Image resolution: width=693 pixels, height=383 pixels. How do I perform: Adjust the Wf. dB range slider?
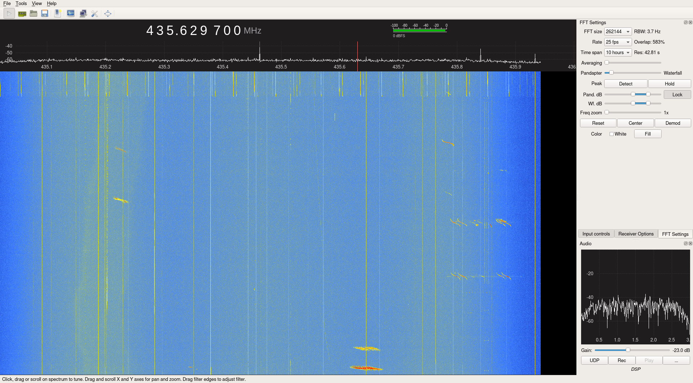point(633,104)
